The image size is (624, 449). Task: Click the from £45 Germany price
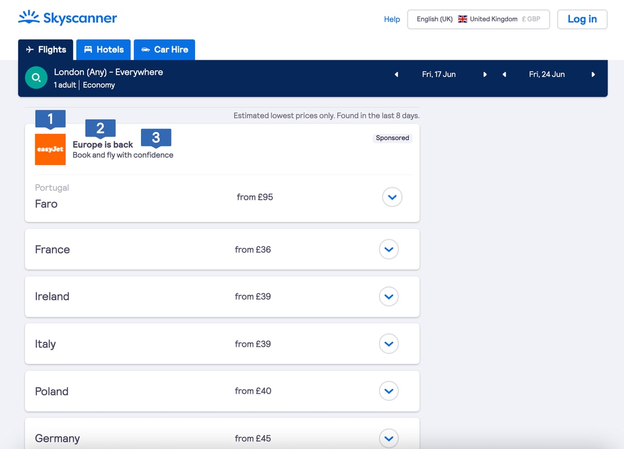coord(253,438)
